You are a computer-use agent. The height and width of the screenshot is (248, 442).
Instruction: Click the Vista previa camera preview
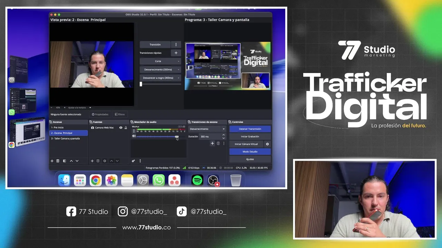tap(92, 64)
